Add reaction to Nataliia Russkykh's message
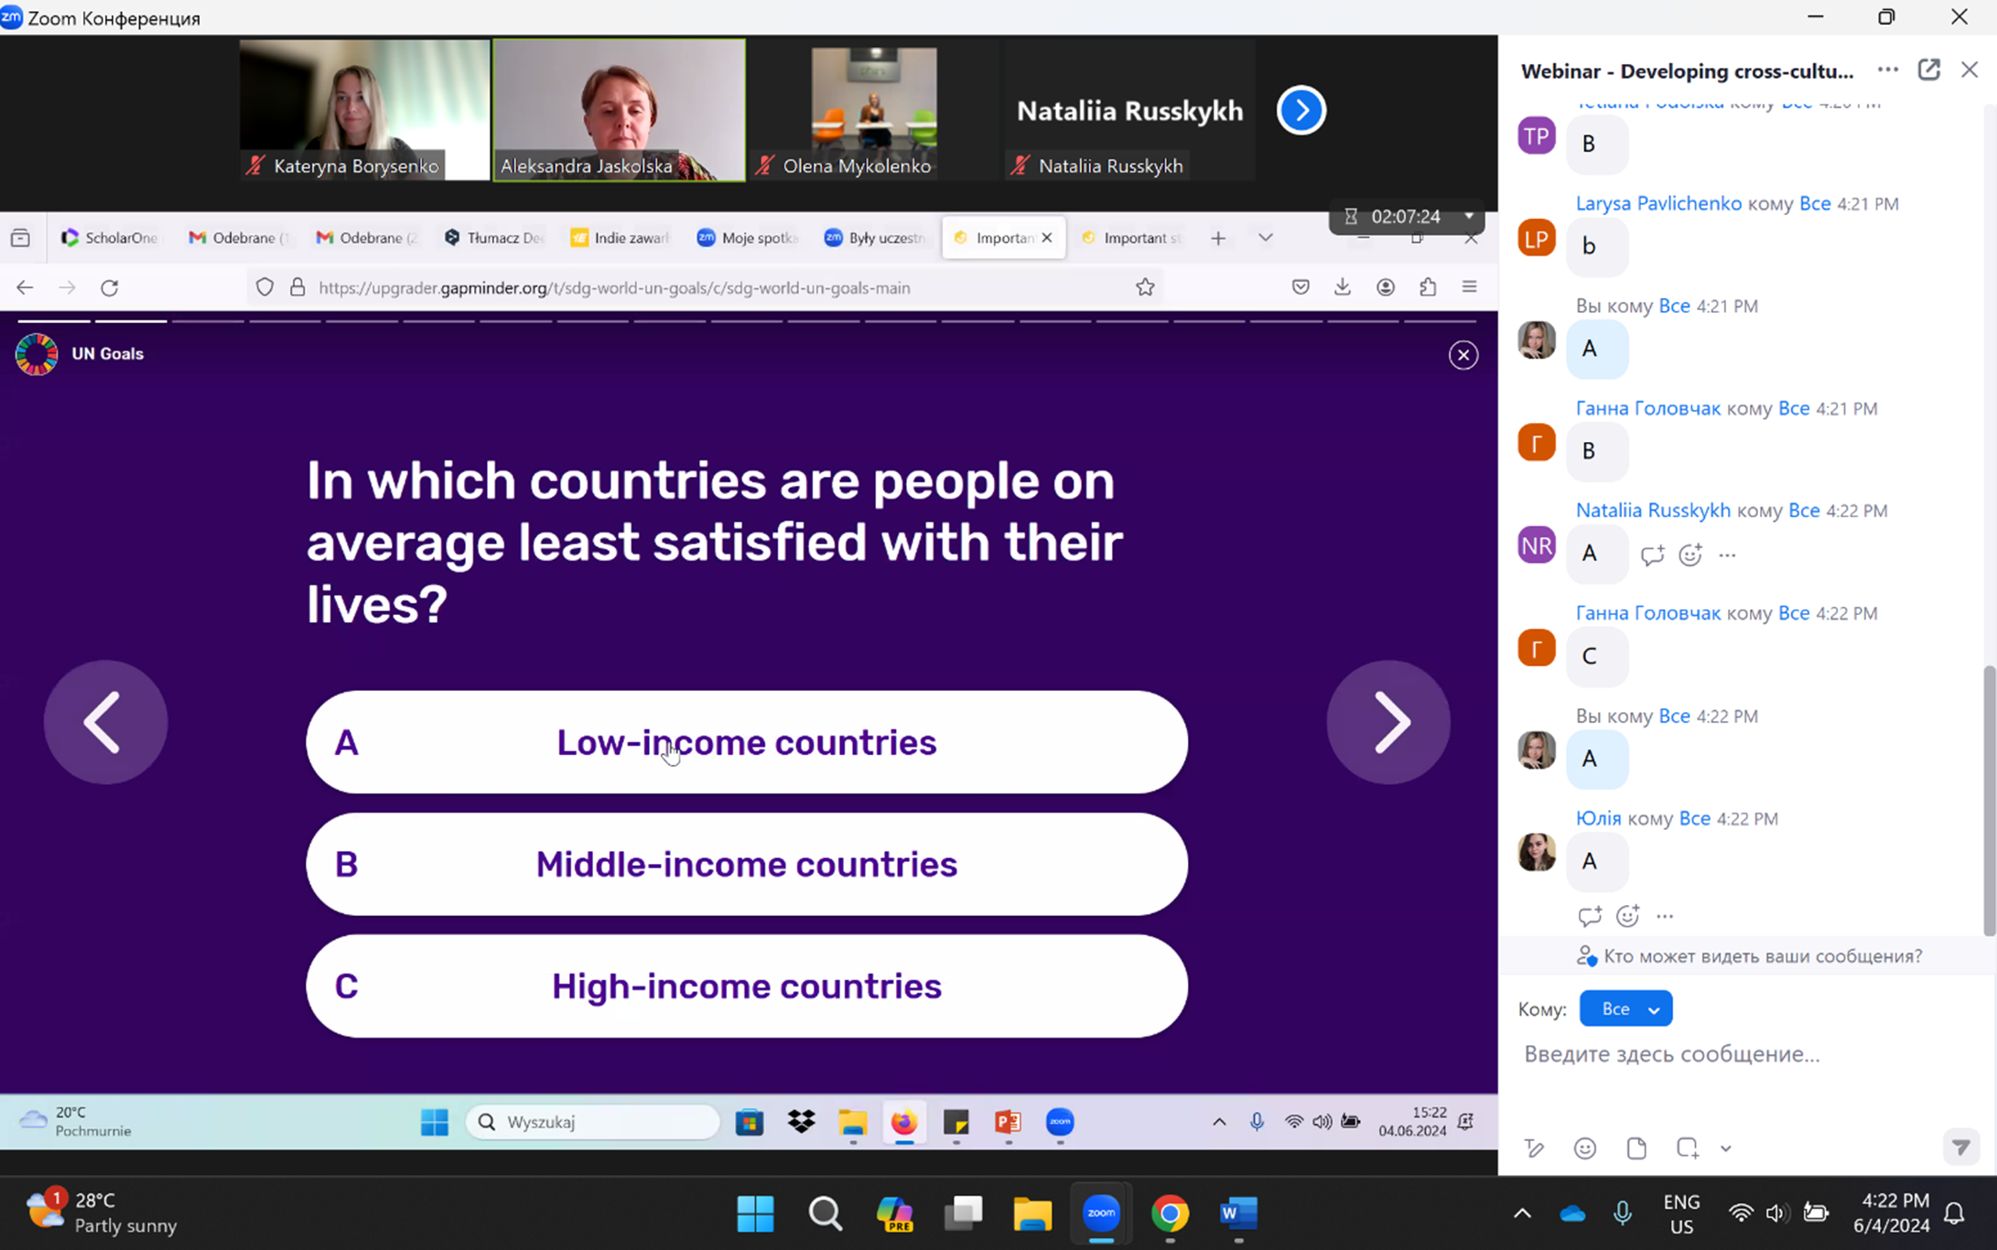This screenshot has width=1997, height=1250. coord(1689,555)
